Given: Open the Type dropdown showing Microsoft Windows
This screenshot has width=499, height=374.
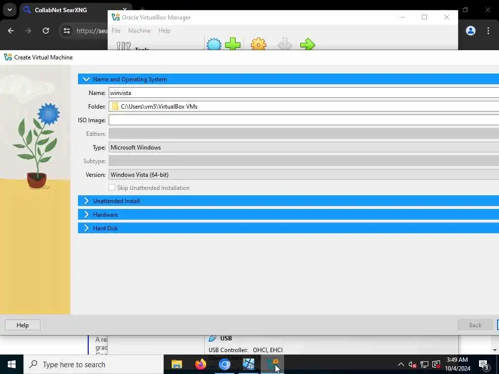Looking at the screenshot, I should click(x=304, y=148).
